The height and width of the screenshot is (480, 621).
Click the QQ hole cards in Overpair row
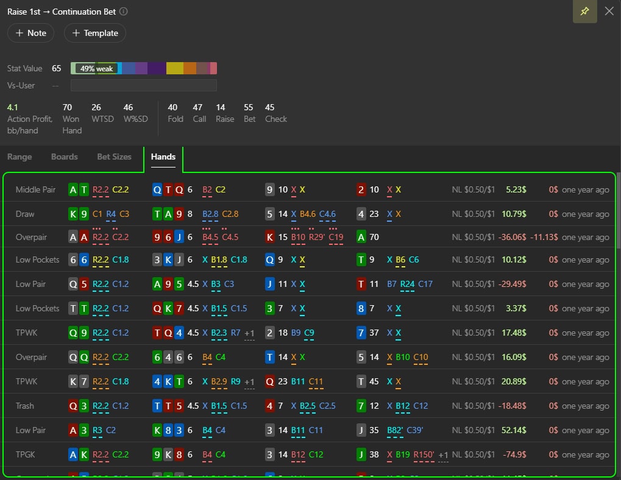pyautogui.click(x=79, y=357)
